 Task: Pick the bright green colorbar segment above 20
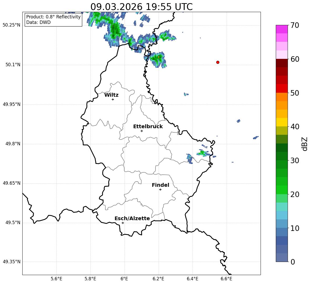(x=282, y=190)
